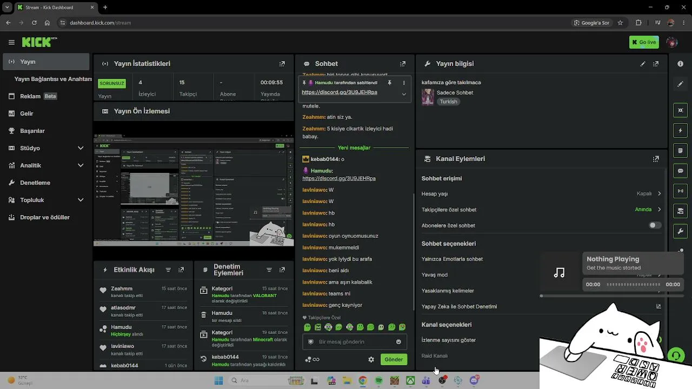Pop out the Denetim Eylemleri panel
Screen dimensions: 692x389
coord(282,270)
